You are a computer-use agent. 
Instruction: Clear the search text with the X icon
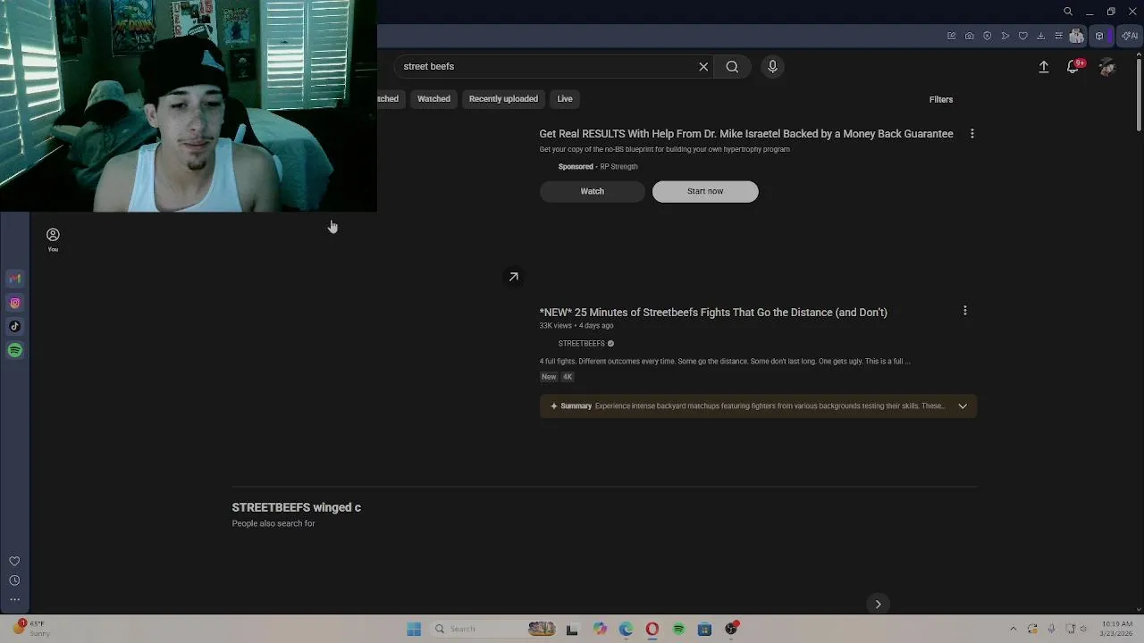(703, 66)
